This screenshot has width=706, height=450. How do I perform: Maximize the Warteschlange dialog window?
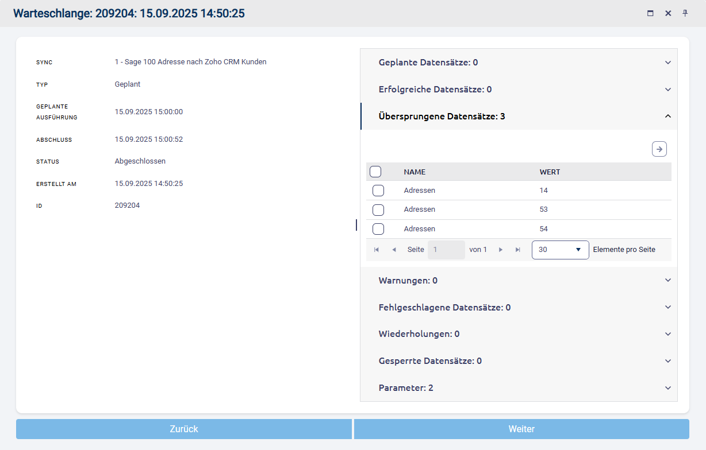click(x=650, y=13)
